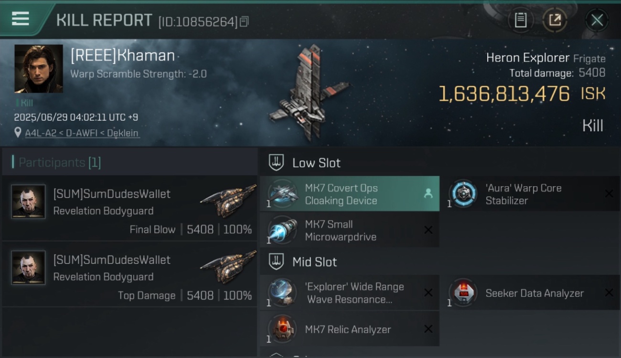
Task: Open the clipboard report icon
Action: (x=520, y=20)
